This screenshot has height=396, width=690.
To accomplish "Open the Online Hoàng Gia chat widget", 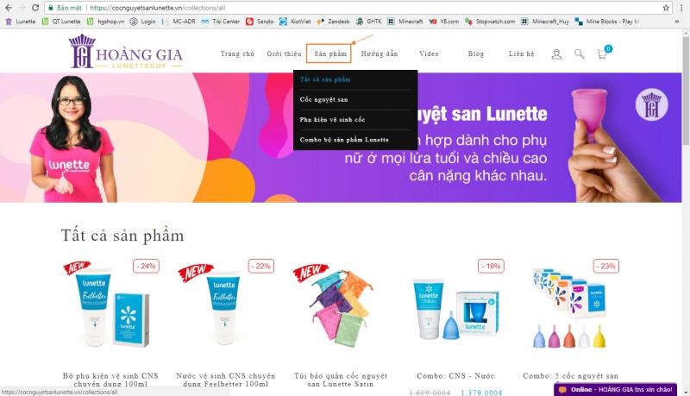I will [615, 389].
